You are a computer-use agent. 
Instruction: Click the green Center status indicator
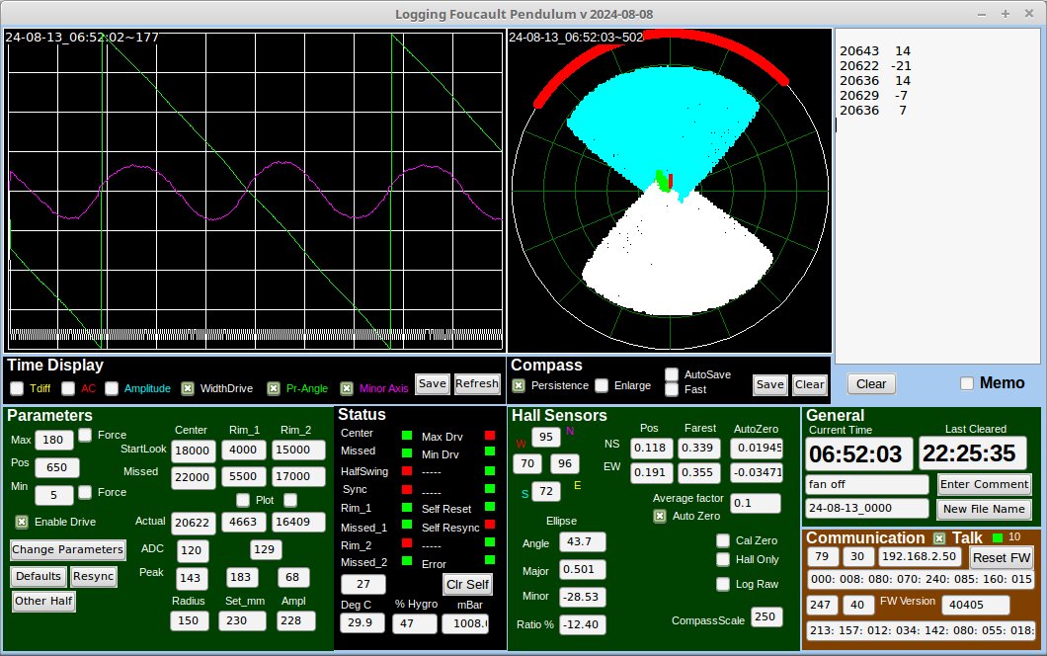click(406, 435)
